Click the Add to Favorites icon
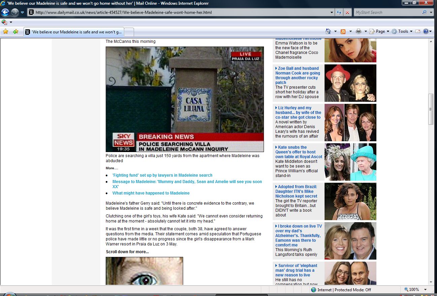This screenshot has height=296, width=437. click(x=15, y=32)
